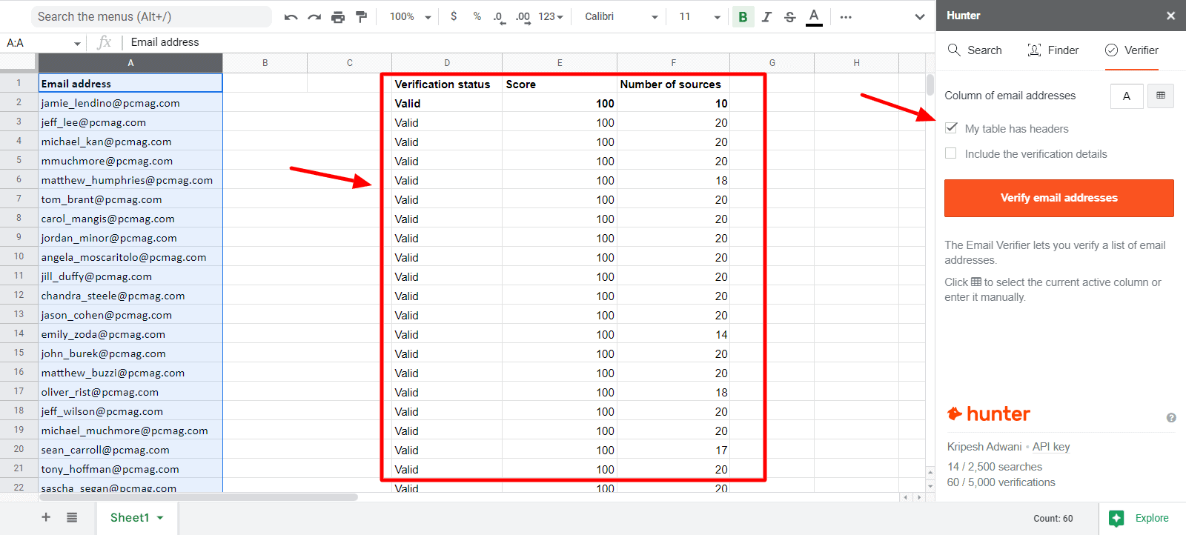Enable Include the verification details
1186x535 pixels.
[951, 153]
